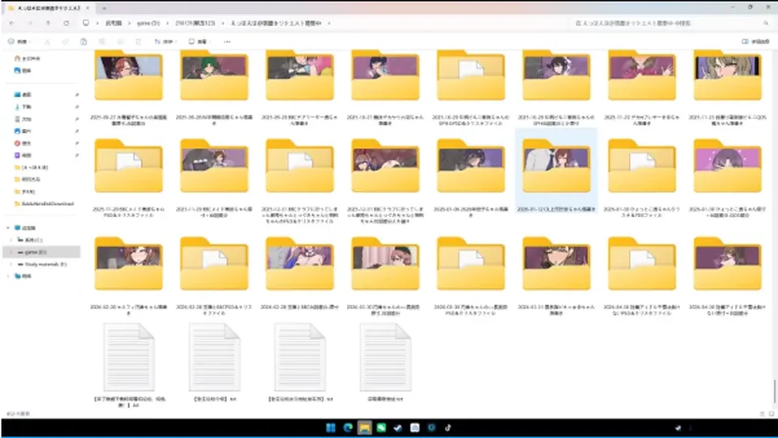
Task: Select This PC in the navigation tree
Action: click(x=25, y=228)
